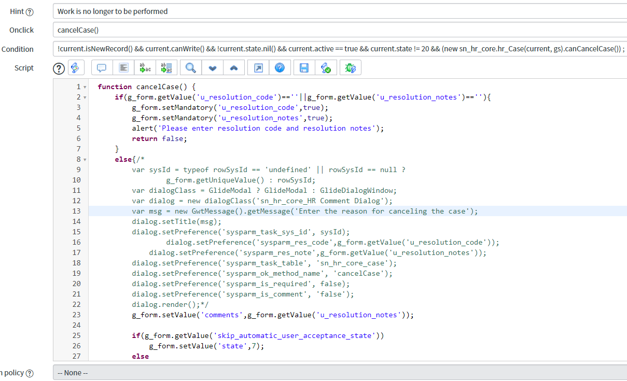Click the highlighted line 13 GwtMessage code

pyautogui.click(x=304, y=211)
